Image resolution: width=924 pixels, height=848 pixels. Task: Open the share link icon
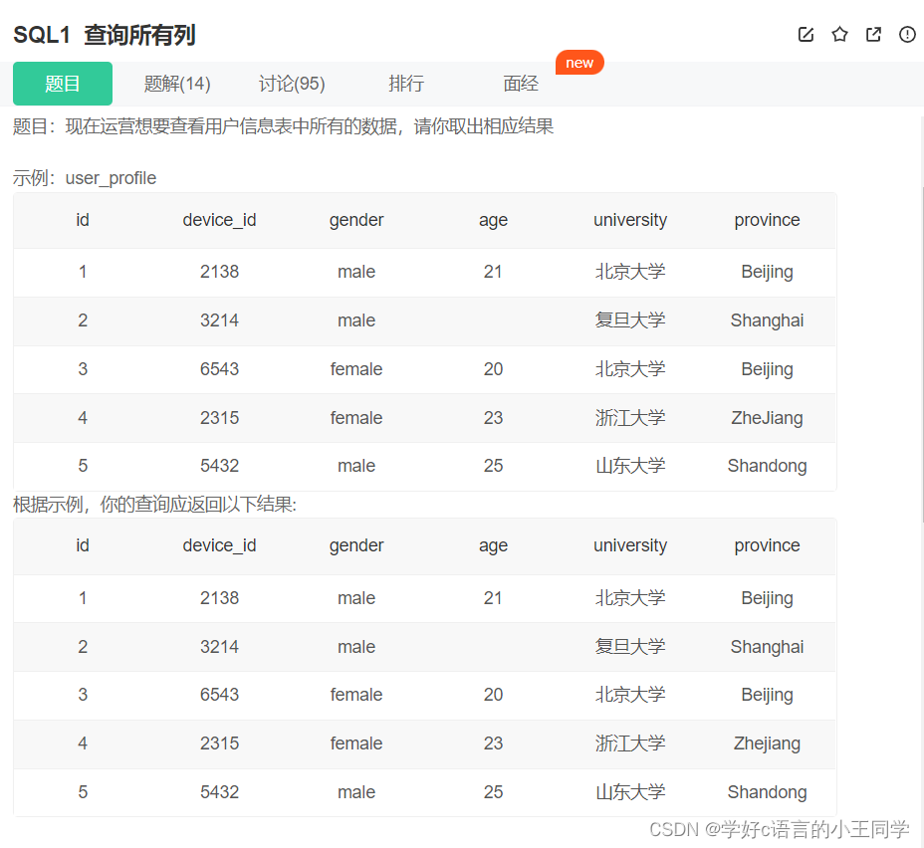pyautogui.click(x=873, y=35)
